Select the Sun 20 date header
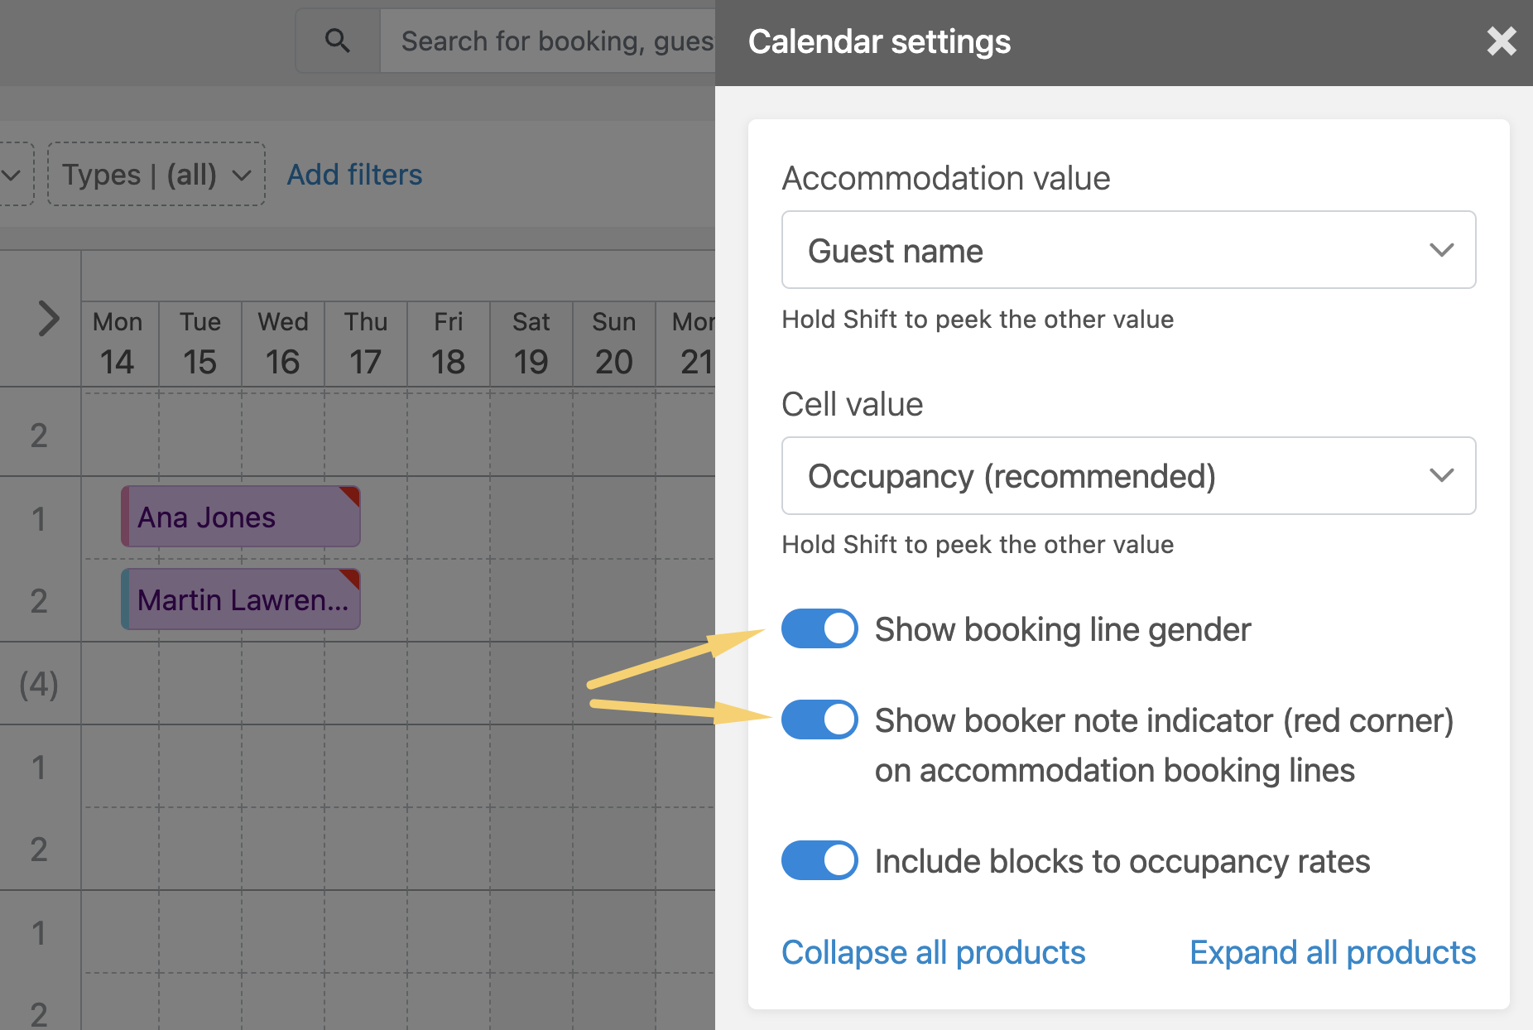The image size is (1533, 1030). point(613,344)
